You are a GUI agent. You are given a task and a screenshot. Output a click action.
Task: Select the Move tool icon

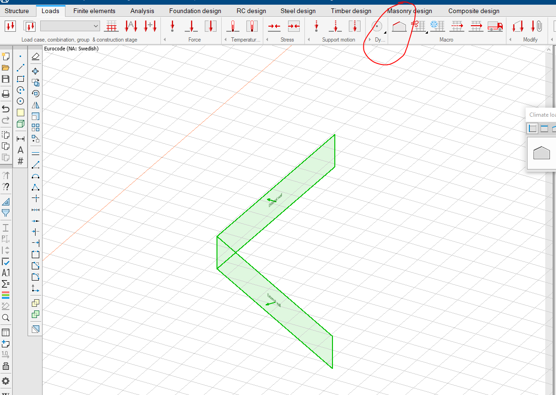[x=36, y=71]
